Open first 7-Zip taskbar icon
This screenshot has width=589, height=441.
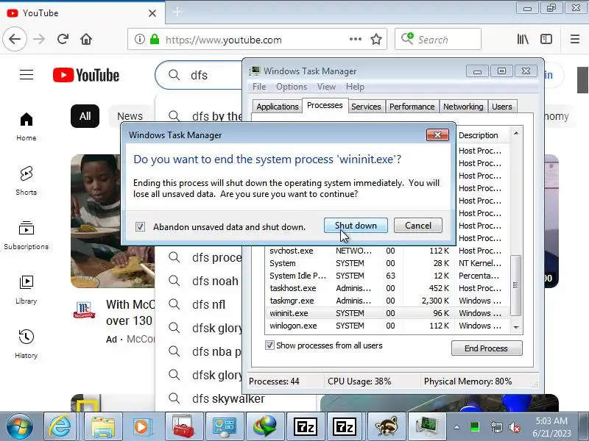click(305, 427)
